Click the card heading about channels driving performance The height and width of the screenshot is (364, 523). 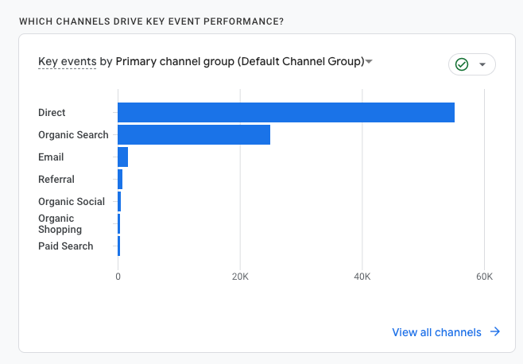tap(151, 20)
